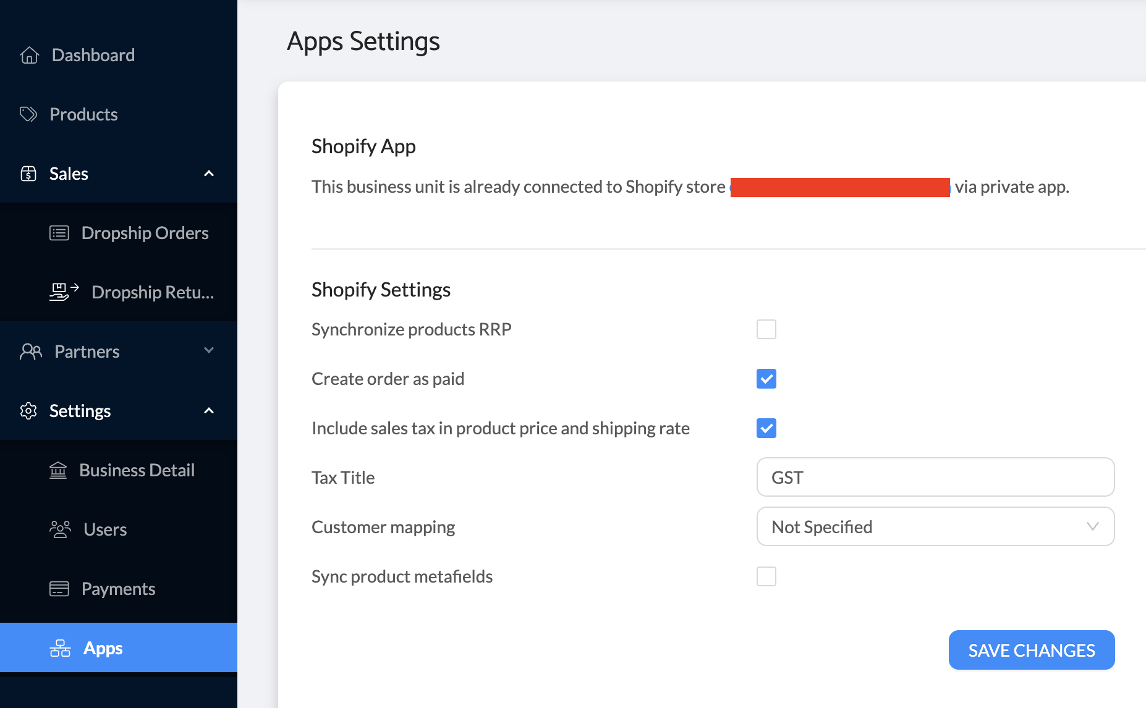Click the Products tag icon
Screen dimensions: 1146x708
pos(28,114)
